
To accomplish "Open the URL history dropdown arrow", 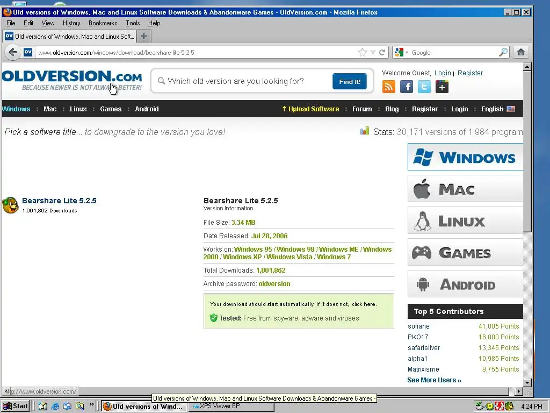I will tap(373, 53).
